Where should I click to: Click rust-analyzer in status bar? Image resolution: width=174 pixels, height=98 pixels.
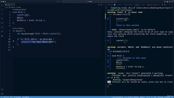(25, 97)
